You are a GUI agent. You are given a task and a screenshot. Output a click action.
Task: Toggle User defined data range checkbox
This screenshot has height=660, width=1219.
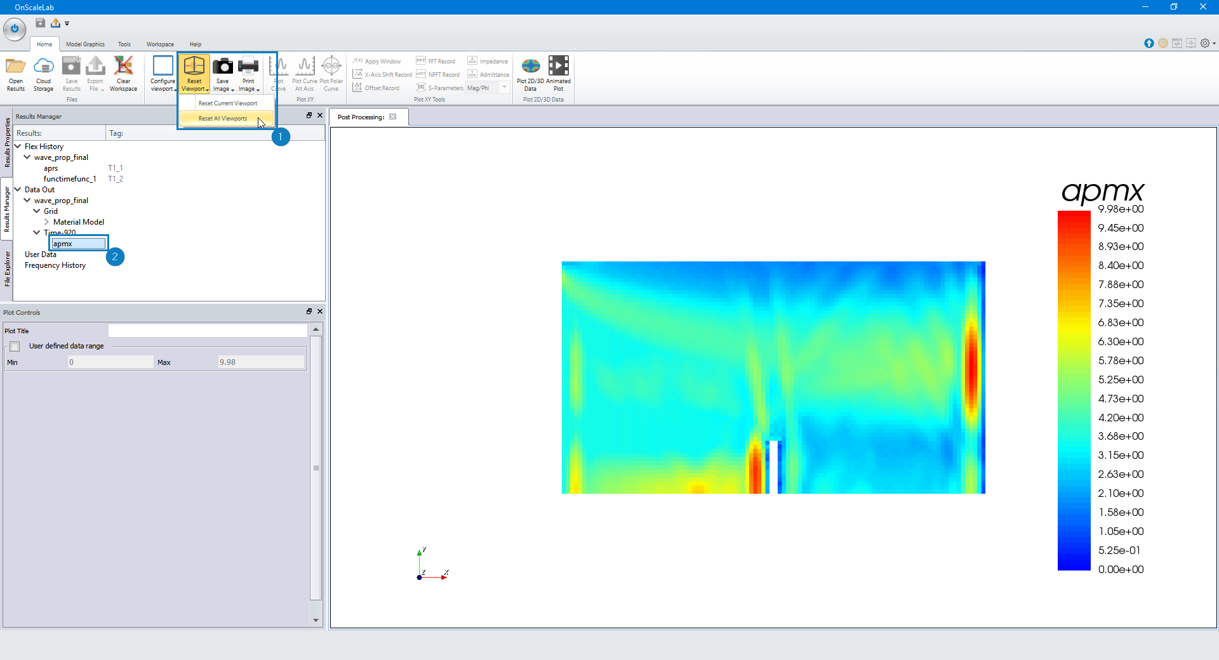click(15, 346)
